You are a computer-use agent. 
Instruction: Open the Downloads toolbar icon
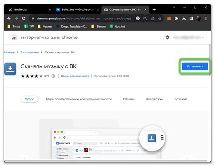click(184, 19)
